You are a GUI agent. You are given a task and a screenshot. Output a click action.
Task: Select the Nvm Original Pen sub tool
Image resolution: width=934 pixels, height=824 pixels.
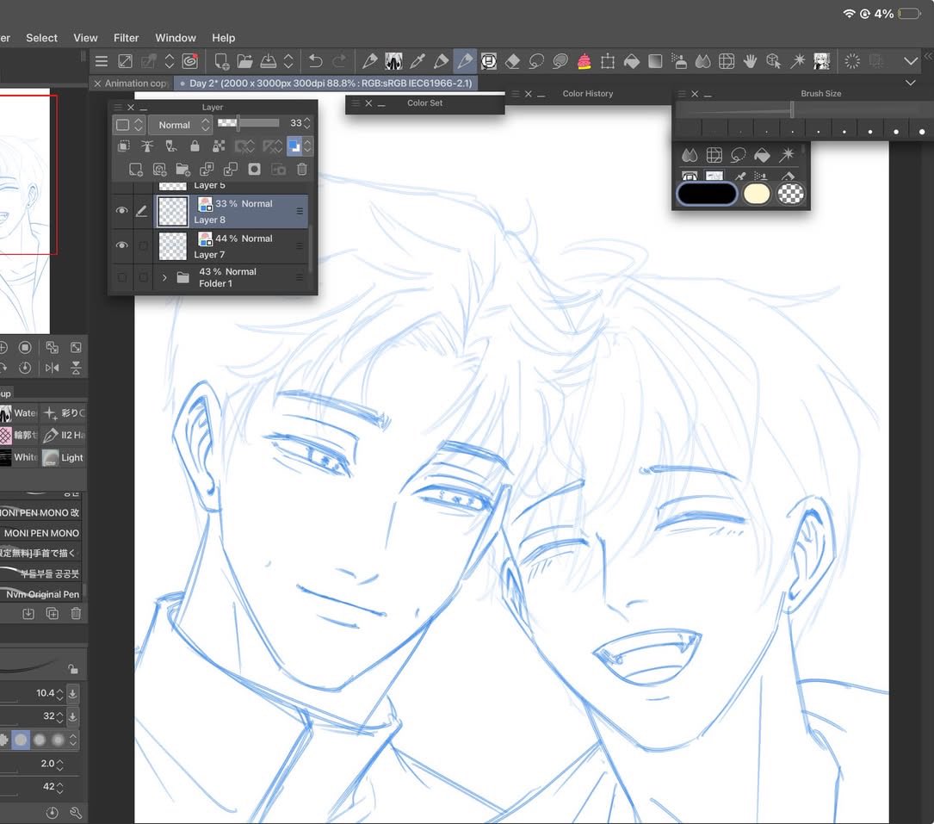[40, 594]
